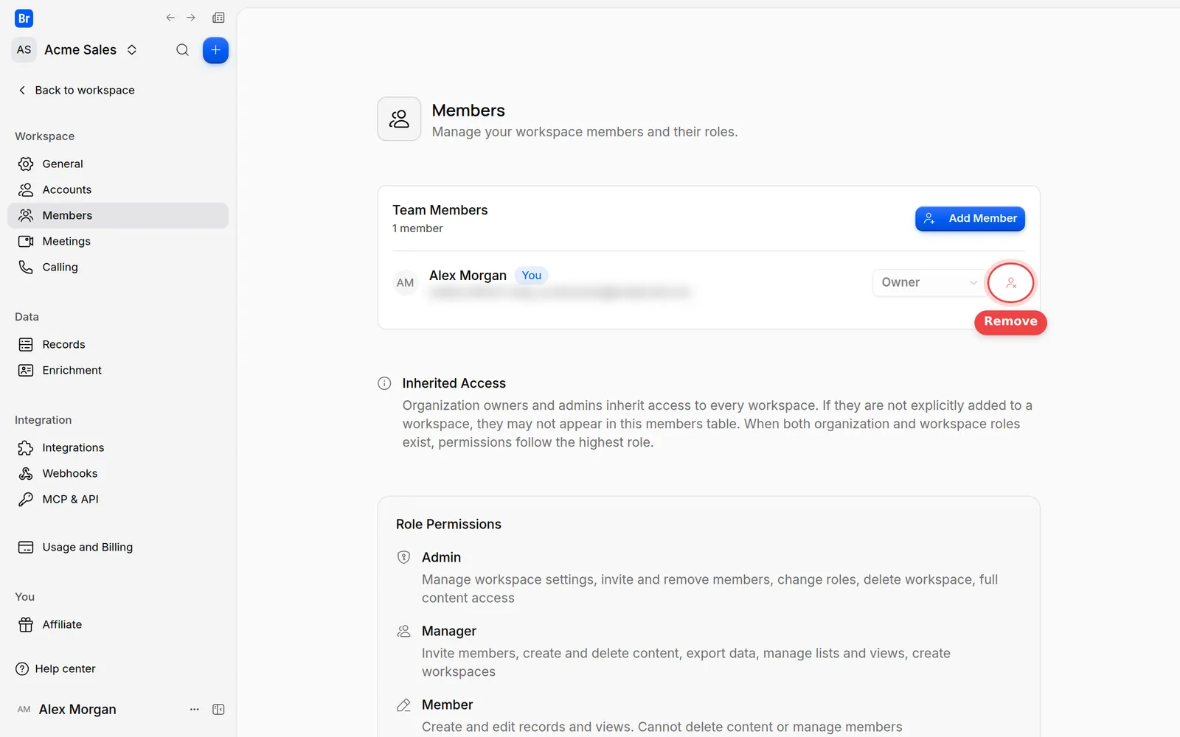Image resolution: width=1180 pixels, height=737 pixels.
Task: Go forward with the right arrow icon
Action: point(191,18)
